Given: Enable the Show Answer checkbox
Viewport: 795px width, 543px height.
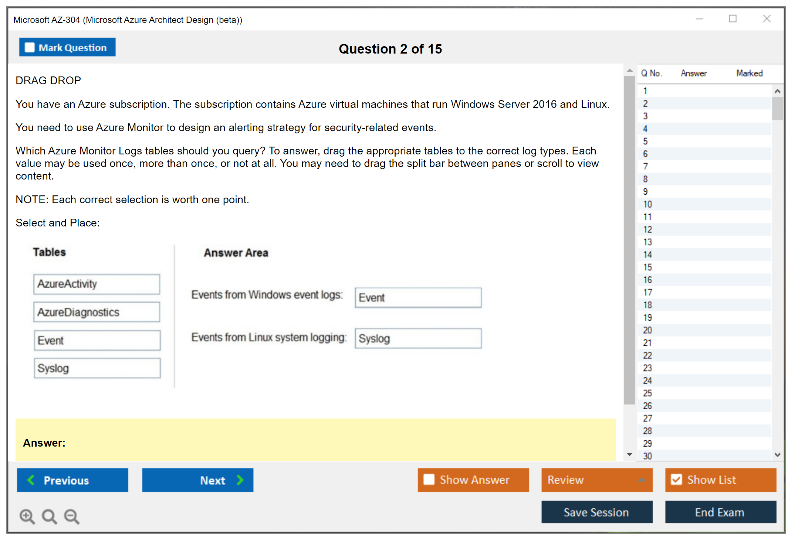Looking at the screenshot, I should (x=429, y=479).
